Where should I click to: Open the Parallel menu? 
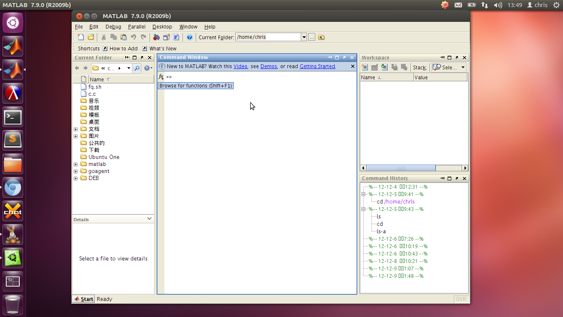click(x=136, y=27)
